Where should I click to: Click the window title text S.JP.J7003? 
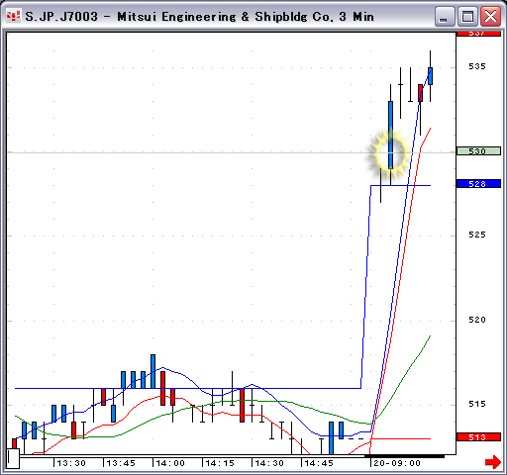click(61, 17)
